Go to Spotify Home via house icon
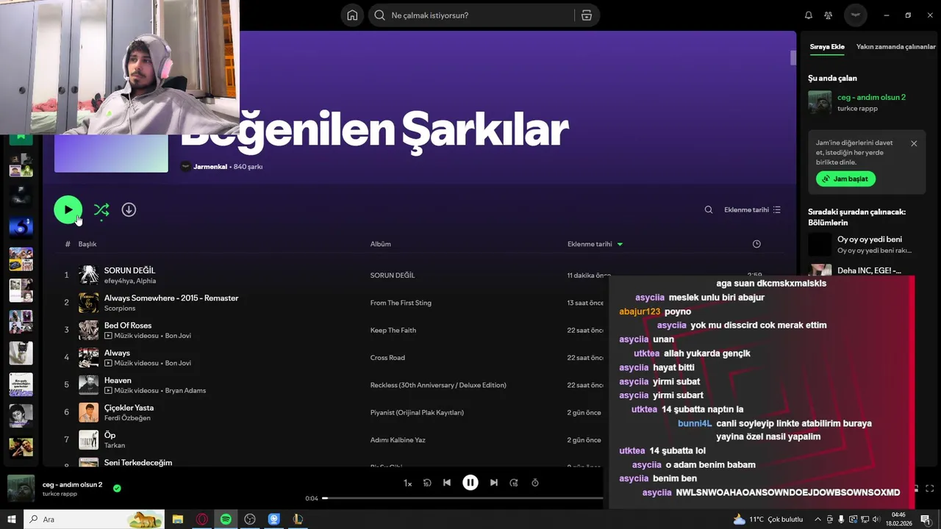Viewport: 941px width, 529px height. pos(352,15)
